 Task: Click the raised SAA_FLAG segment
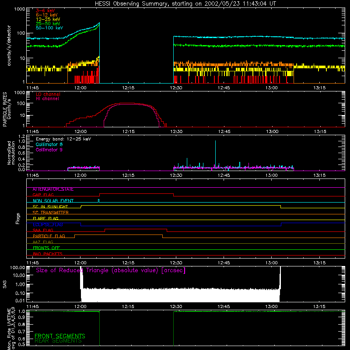tap(136, 229)
